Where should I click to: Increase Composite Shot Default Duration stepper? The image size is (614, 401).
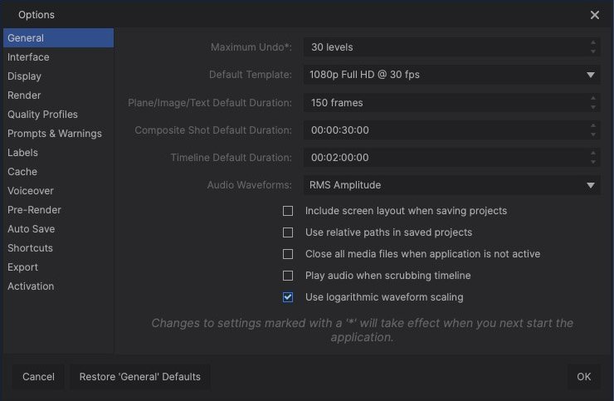[592, 125]
